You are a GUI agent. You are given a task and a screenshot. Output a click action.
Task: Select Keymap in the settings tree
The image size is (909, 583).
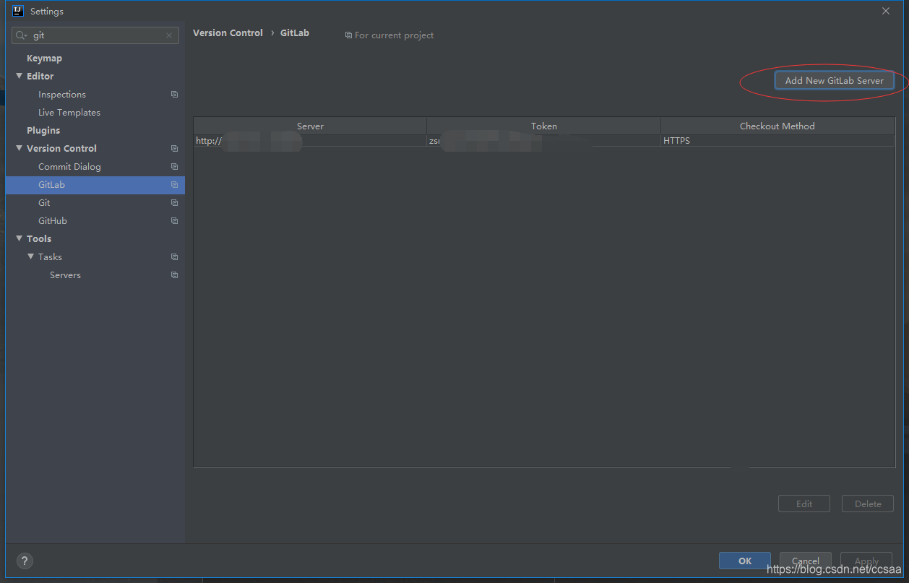[x=44, y=58]
